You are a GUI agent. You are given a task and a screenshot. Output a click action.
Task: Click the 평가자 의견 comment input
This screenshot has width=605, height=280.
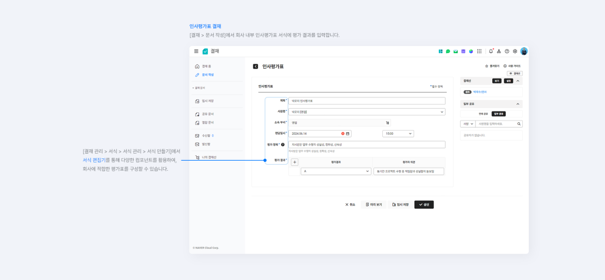(x=409, y=171)
